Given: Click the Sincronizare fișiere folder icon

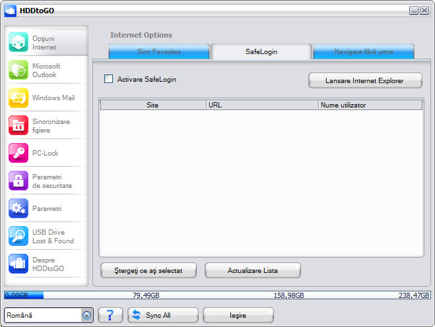Looking at the screenshot, I should pos(18,125).
